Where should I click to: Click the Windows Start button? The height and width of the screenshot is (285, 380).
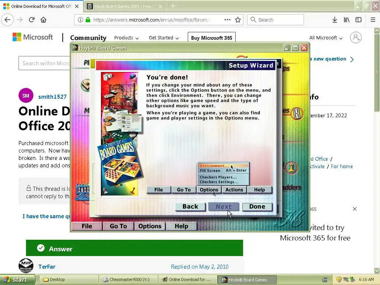click(17, 279)
